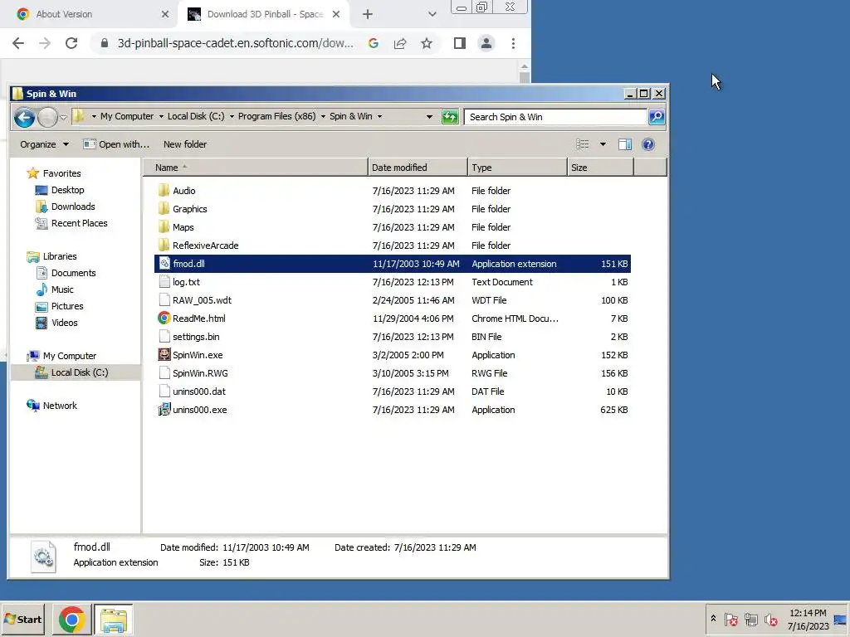Expand Local Disk (C:) breadcrumb arrow
This screenshot has width=850, height=637.
coord(232,116)
